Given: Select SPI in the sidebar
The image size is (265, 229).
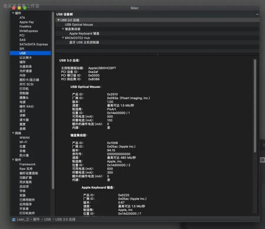Looking at the screenshot, I should coord(22,49).
